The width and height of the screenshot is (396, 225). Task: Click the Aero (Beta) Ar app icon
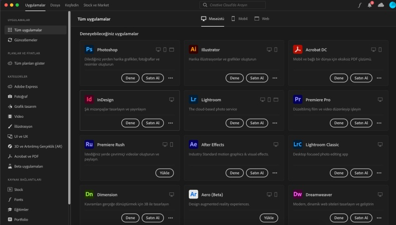pyautogui.click(x=193, y=194)
